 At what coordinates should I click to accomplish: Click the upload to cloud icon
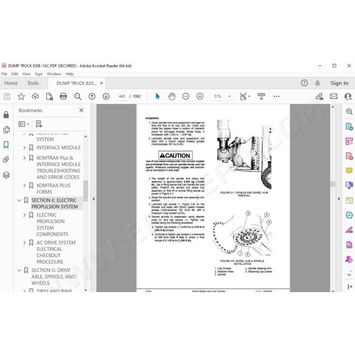tap(35, 96)
